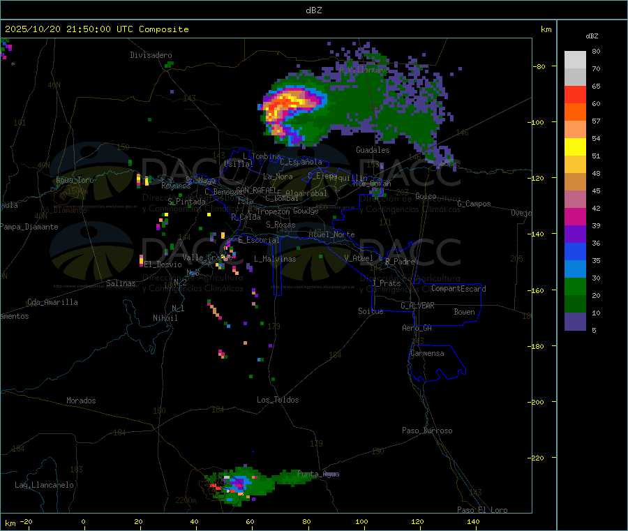Click the R_Padre map label
The image size is (628, 531).
click(400, 262)
